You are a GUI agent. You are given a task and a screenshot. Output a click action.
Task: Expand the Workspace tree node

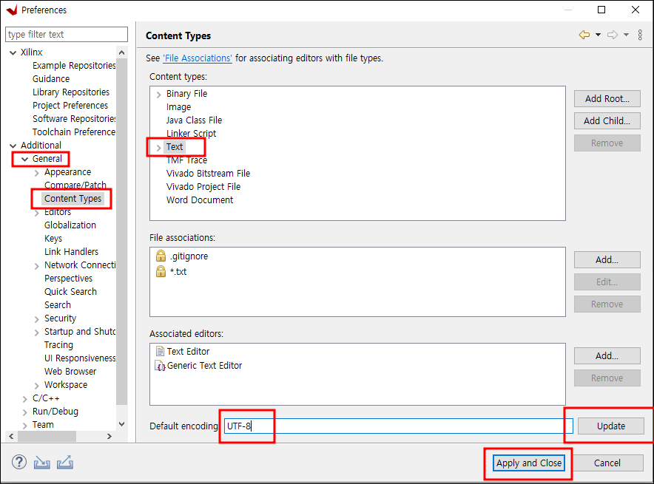click(x=37, y=386)
